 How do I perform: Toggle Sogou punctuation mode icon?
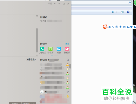(x=113, y=27)
